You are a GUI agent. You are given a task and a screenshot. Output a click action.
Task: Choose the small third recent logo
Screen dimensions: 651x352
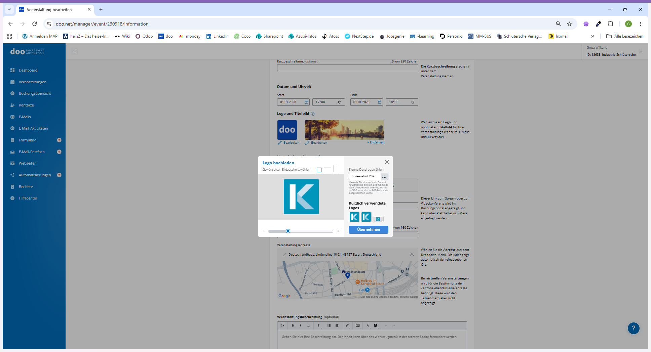pos(378,219)
